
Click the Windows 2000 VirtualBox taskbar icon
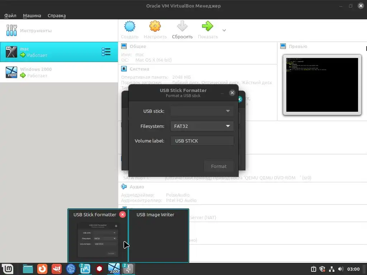tap(114, 269)
